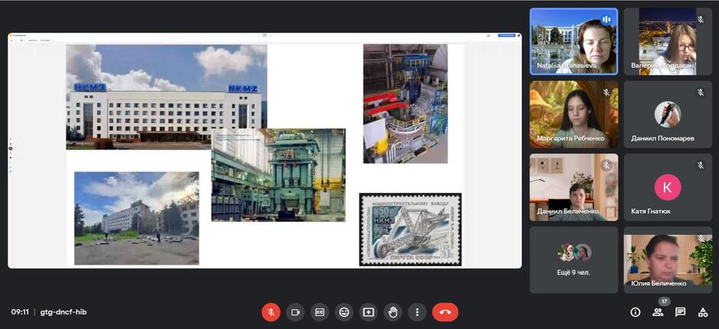The width and height of the screenshot is (719, 329).
Task: Click the industrial equipment photo at top right of slide
Action: (405, 103)
